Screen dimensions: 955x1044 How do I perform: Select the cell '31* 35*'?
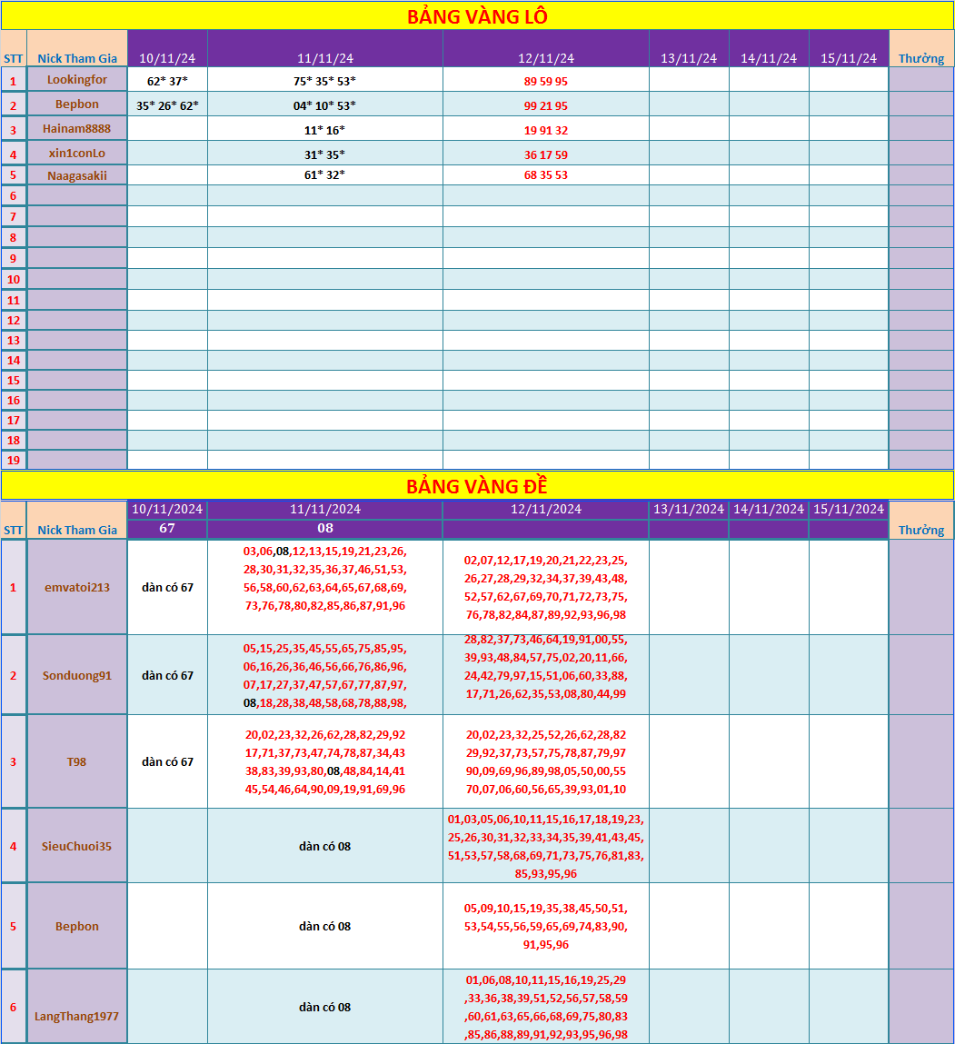(325, 154)
